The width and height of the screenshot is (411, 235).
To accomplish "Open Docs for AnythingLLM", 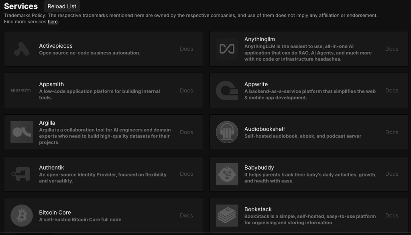I will 391,49.
